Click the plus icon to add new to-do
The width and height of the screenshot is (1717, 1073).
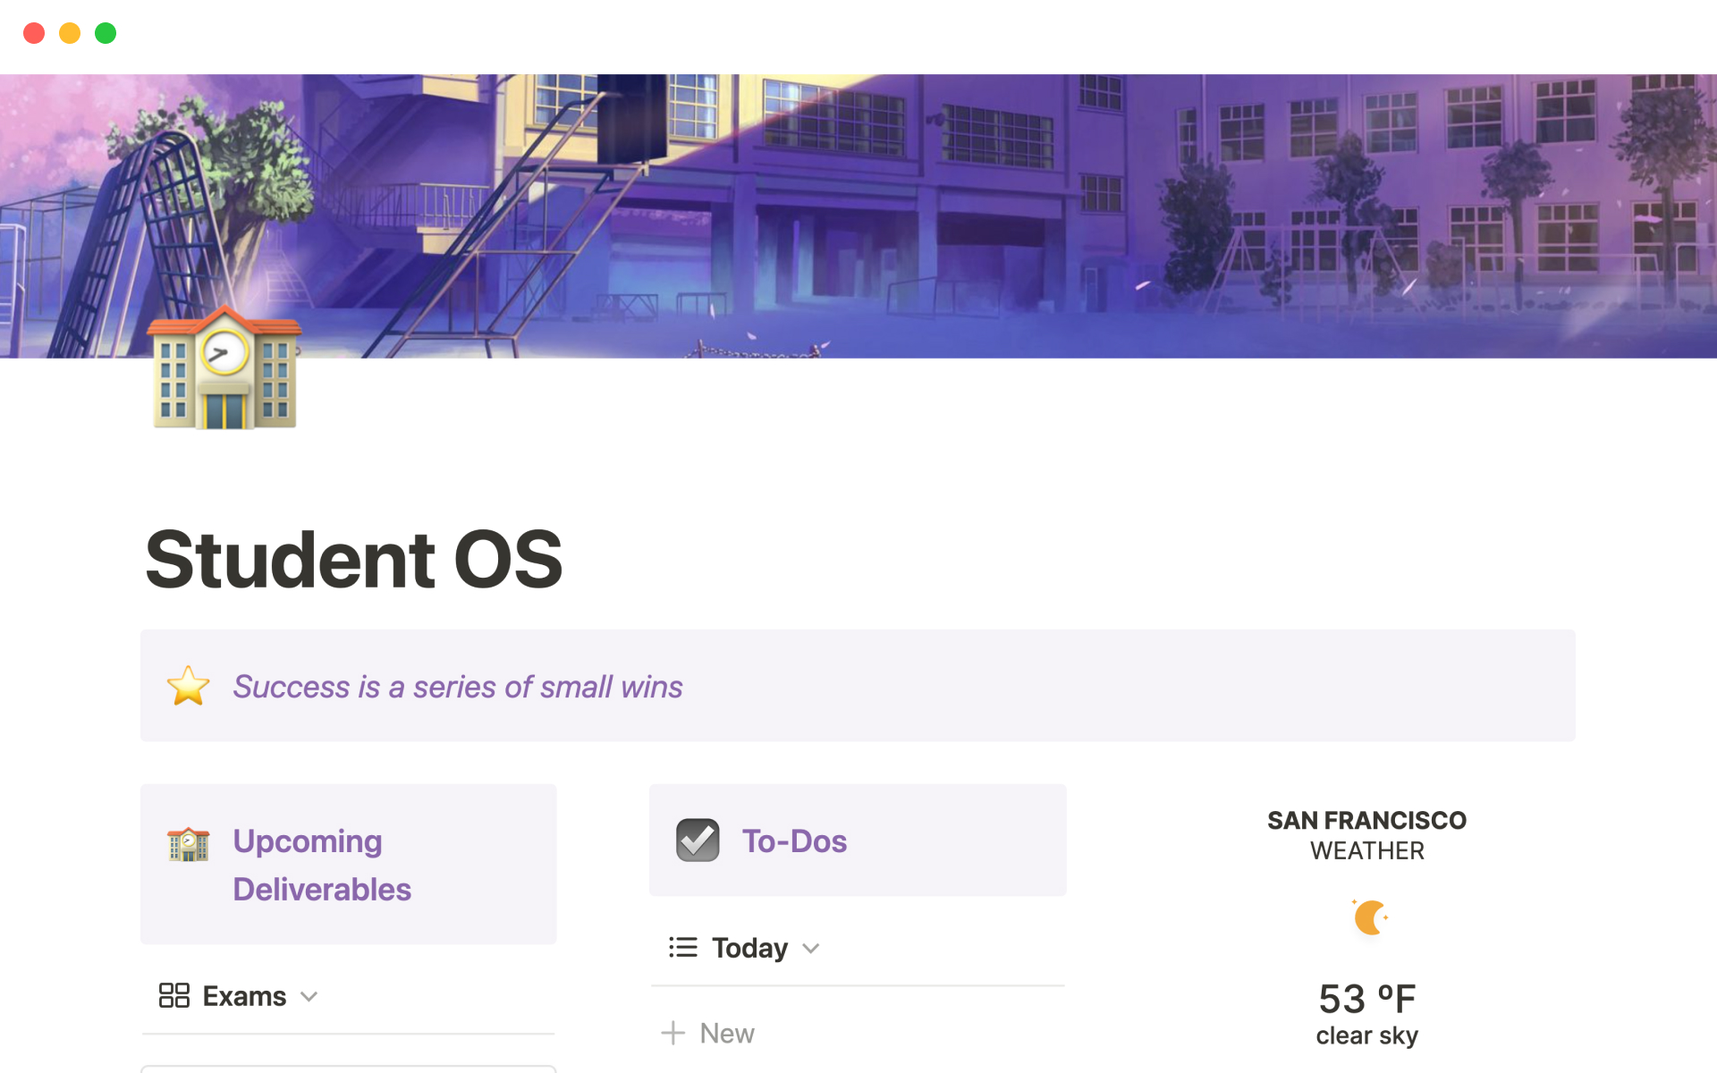tap(672, 1033)
